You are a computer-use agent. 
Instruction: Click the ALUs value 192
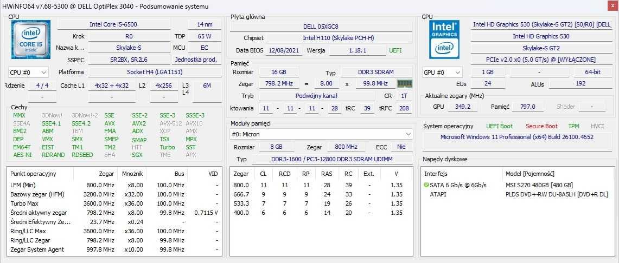pyautogui.click(x=580, y=83)
